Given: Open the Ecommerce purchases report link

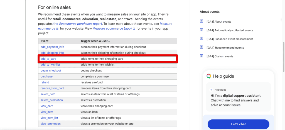Looking at the screenshot, I should (70, 24).
